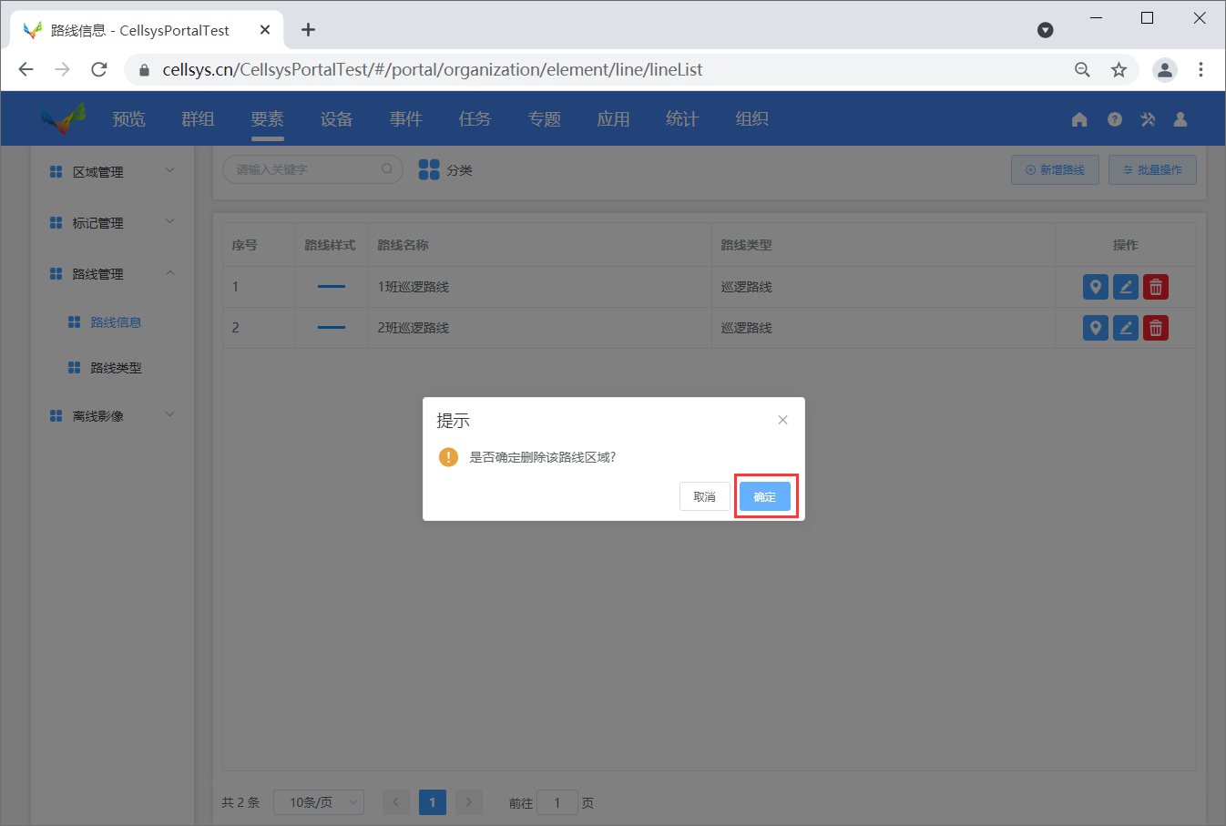
Task: Delete the 1班巡逻路线 row
Action: (x=1156, y=287)
